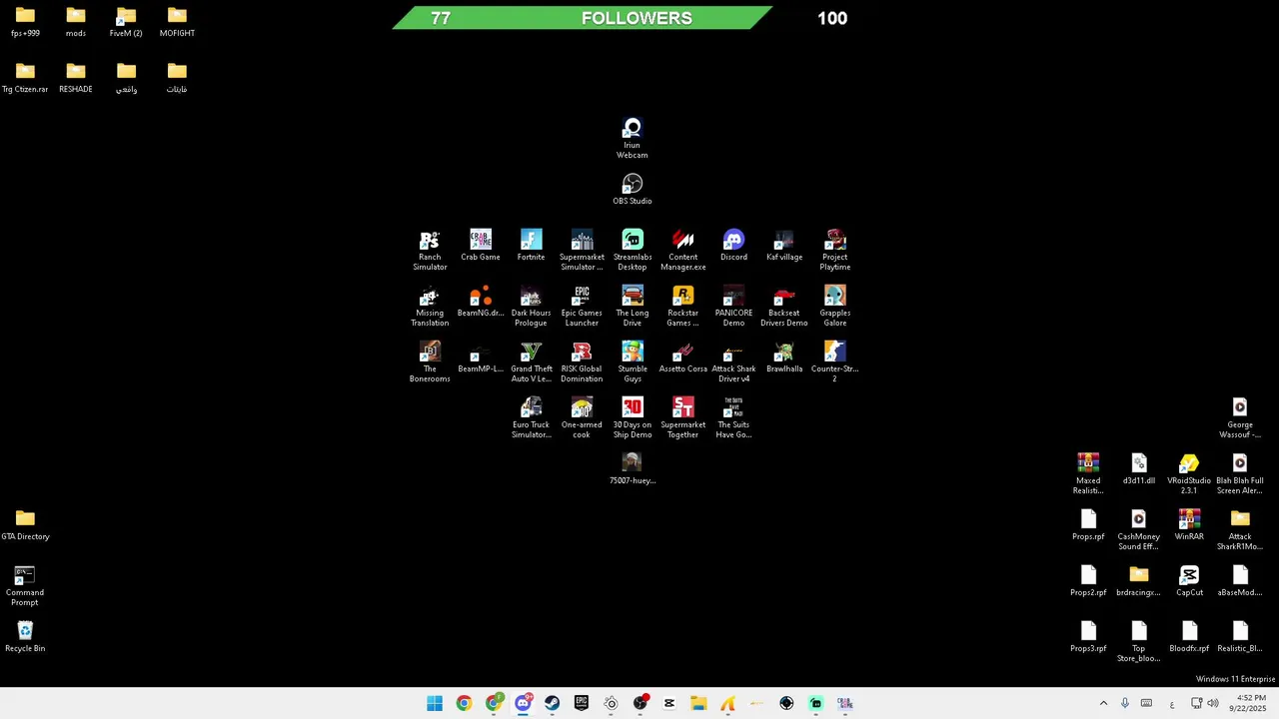The image size is (1279, 719).
Task: Launch OBS Studio from the desktop
Action: tap(632, 189)
